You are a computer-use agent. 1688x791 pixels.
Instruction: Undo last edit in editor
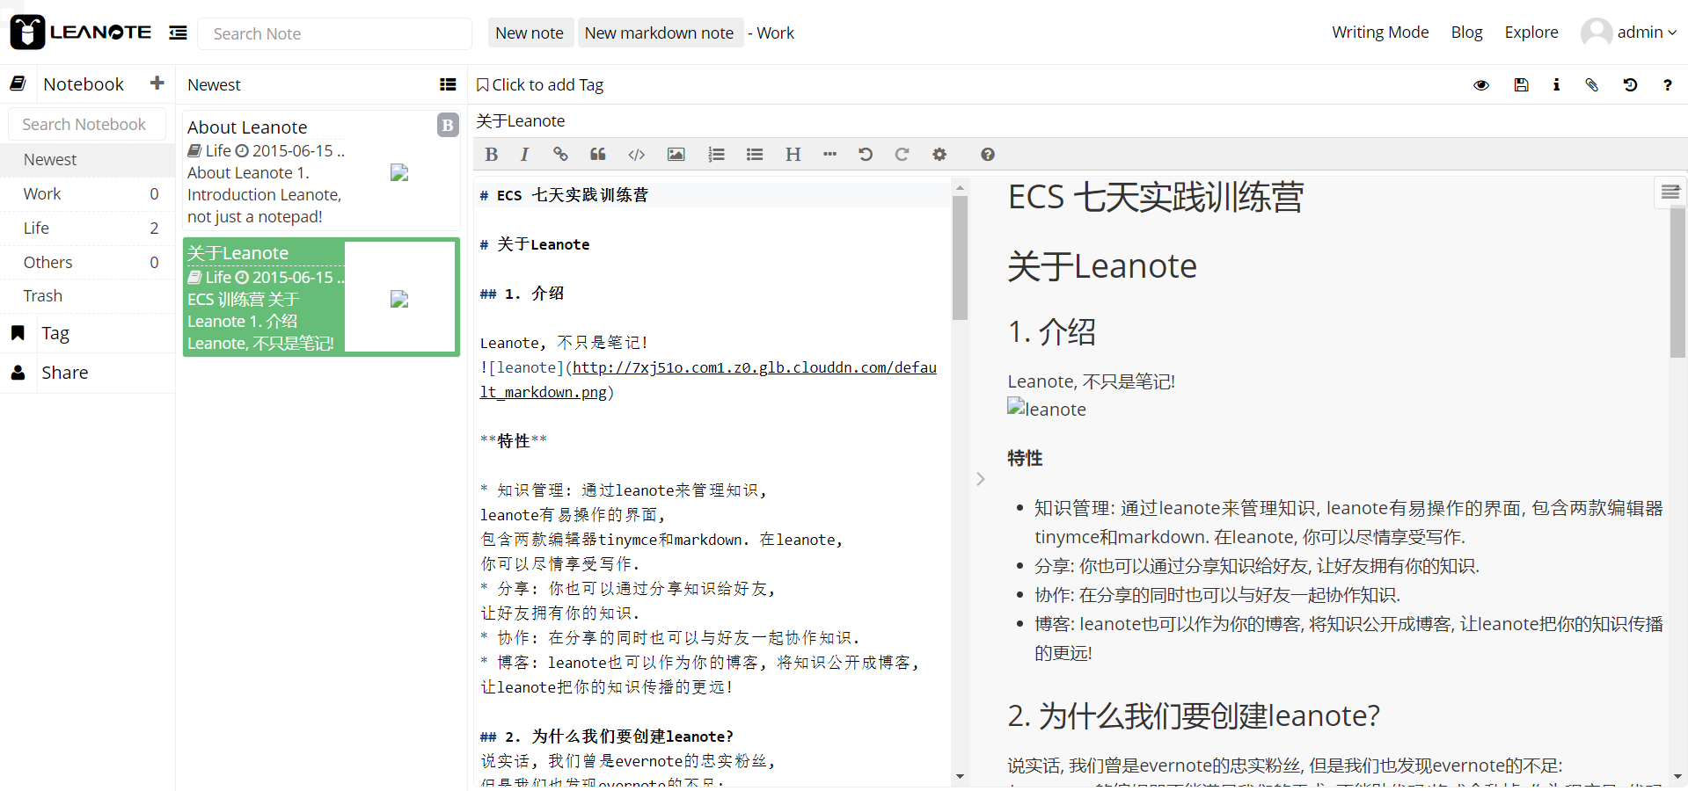(x=866, y=155)
